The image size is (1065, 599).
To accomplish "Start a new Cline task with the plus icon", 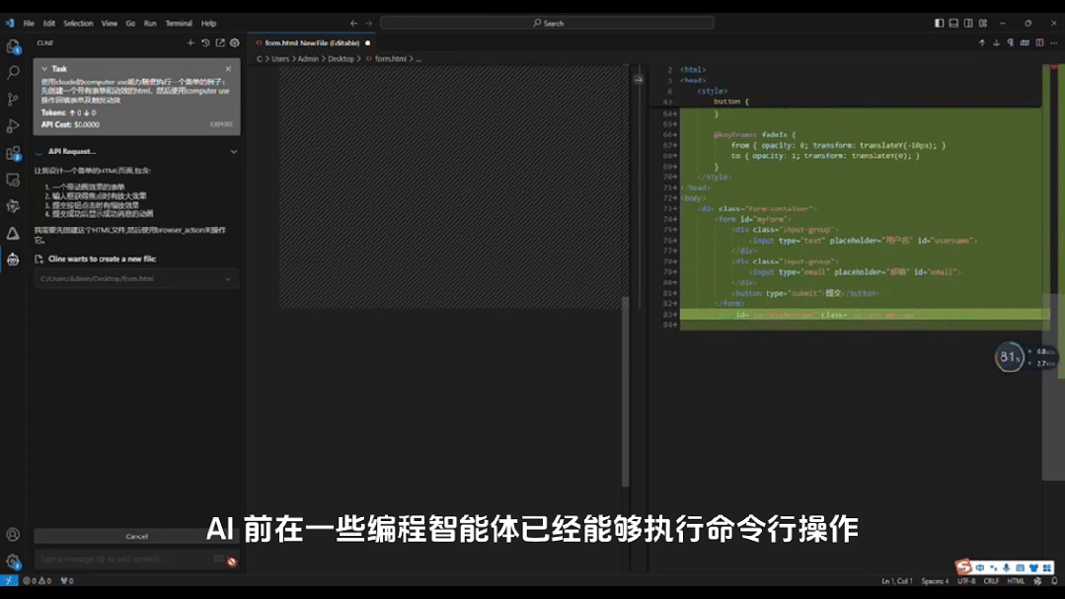I will click(190, 42).
